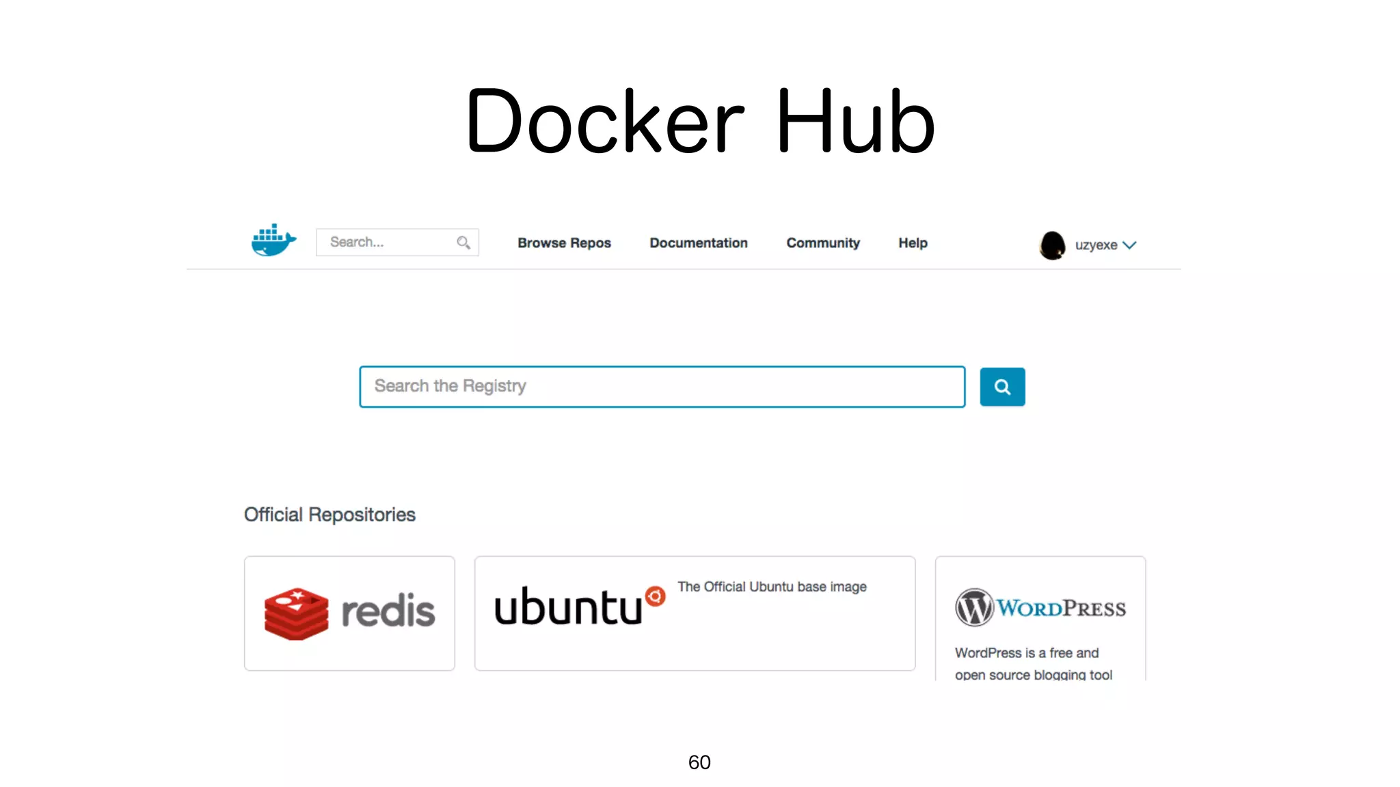
Task: Open the Help menu item
Action: [x=913, y=243]
